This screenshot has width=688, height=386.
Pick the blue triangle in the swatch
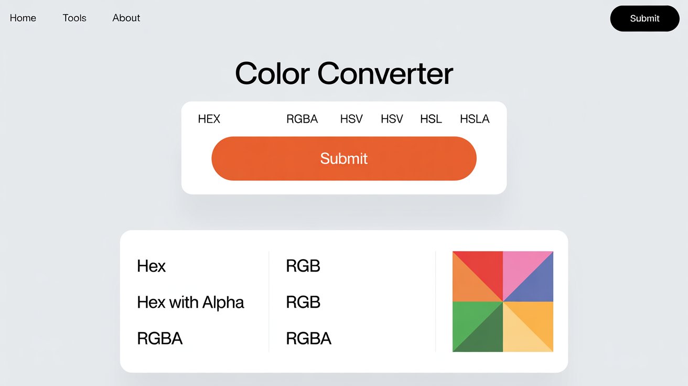click(x=536, y=285)
